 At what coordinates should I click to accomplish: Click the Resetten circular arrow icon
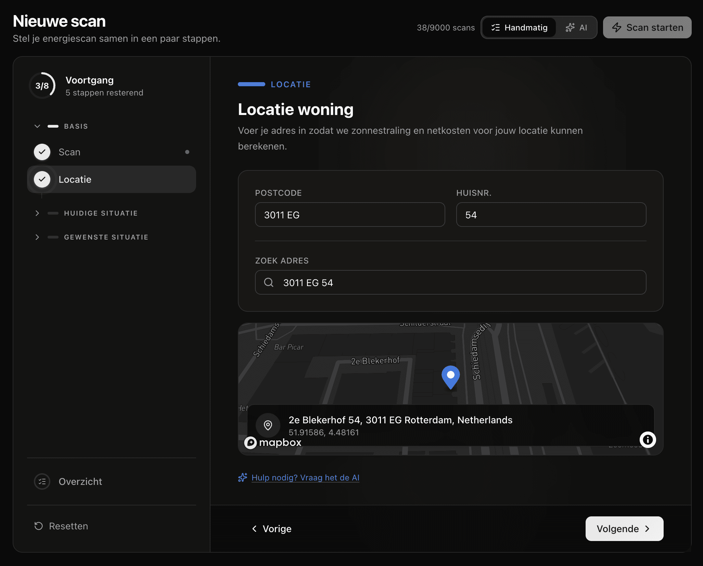coord(39,526)
